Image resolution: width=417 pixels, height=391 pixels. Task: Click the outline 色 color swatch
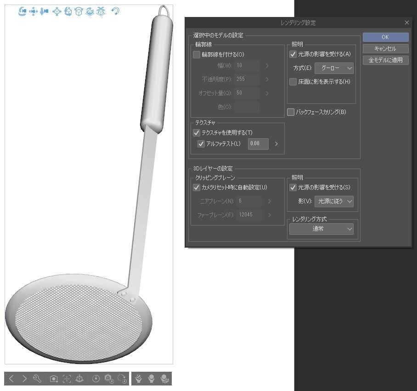tap(247, 107)
